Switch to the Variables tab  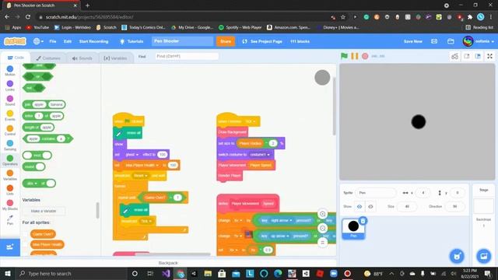point(115,58)
